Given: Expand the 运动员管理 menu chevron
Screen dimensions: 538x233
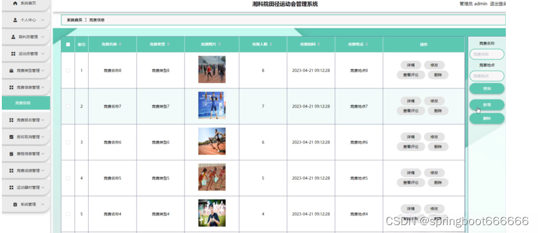Looking at the screenshot, I should point(43,54).
